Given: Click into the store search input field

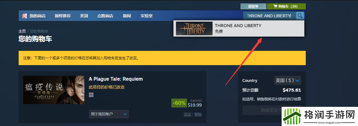Looking at the screenshot, I should (269, 16).
